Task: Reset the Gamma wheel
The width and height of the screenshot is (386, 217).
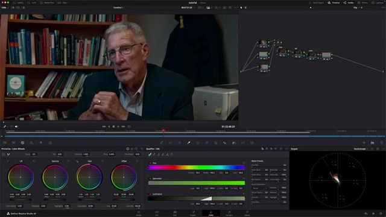Action: coord(68,161)
